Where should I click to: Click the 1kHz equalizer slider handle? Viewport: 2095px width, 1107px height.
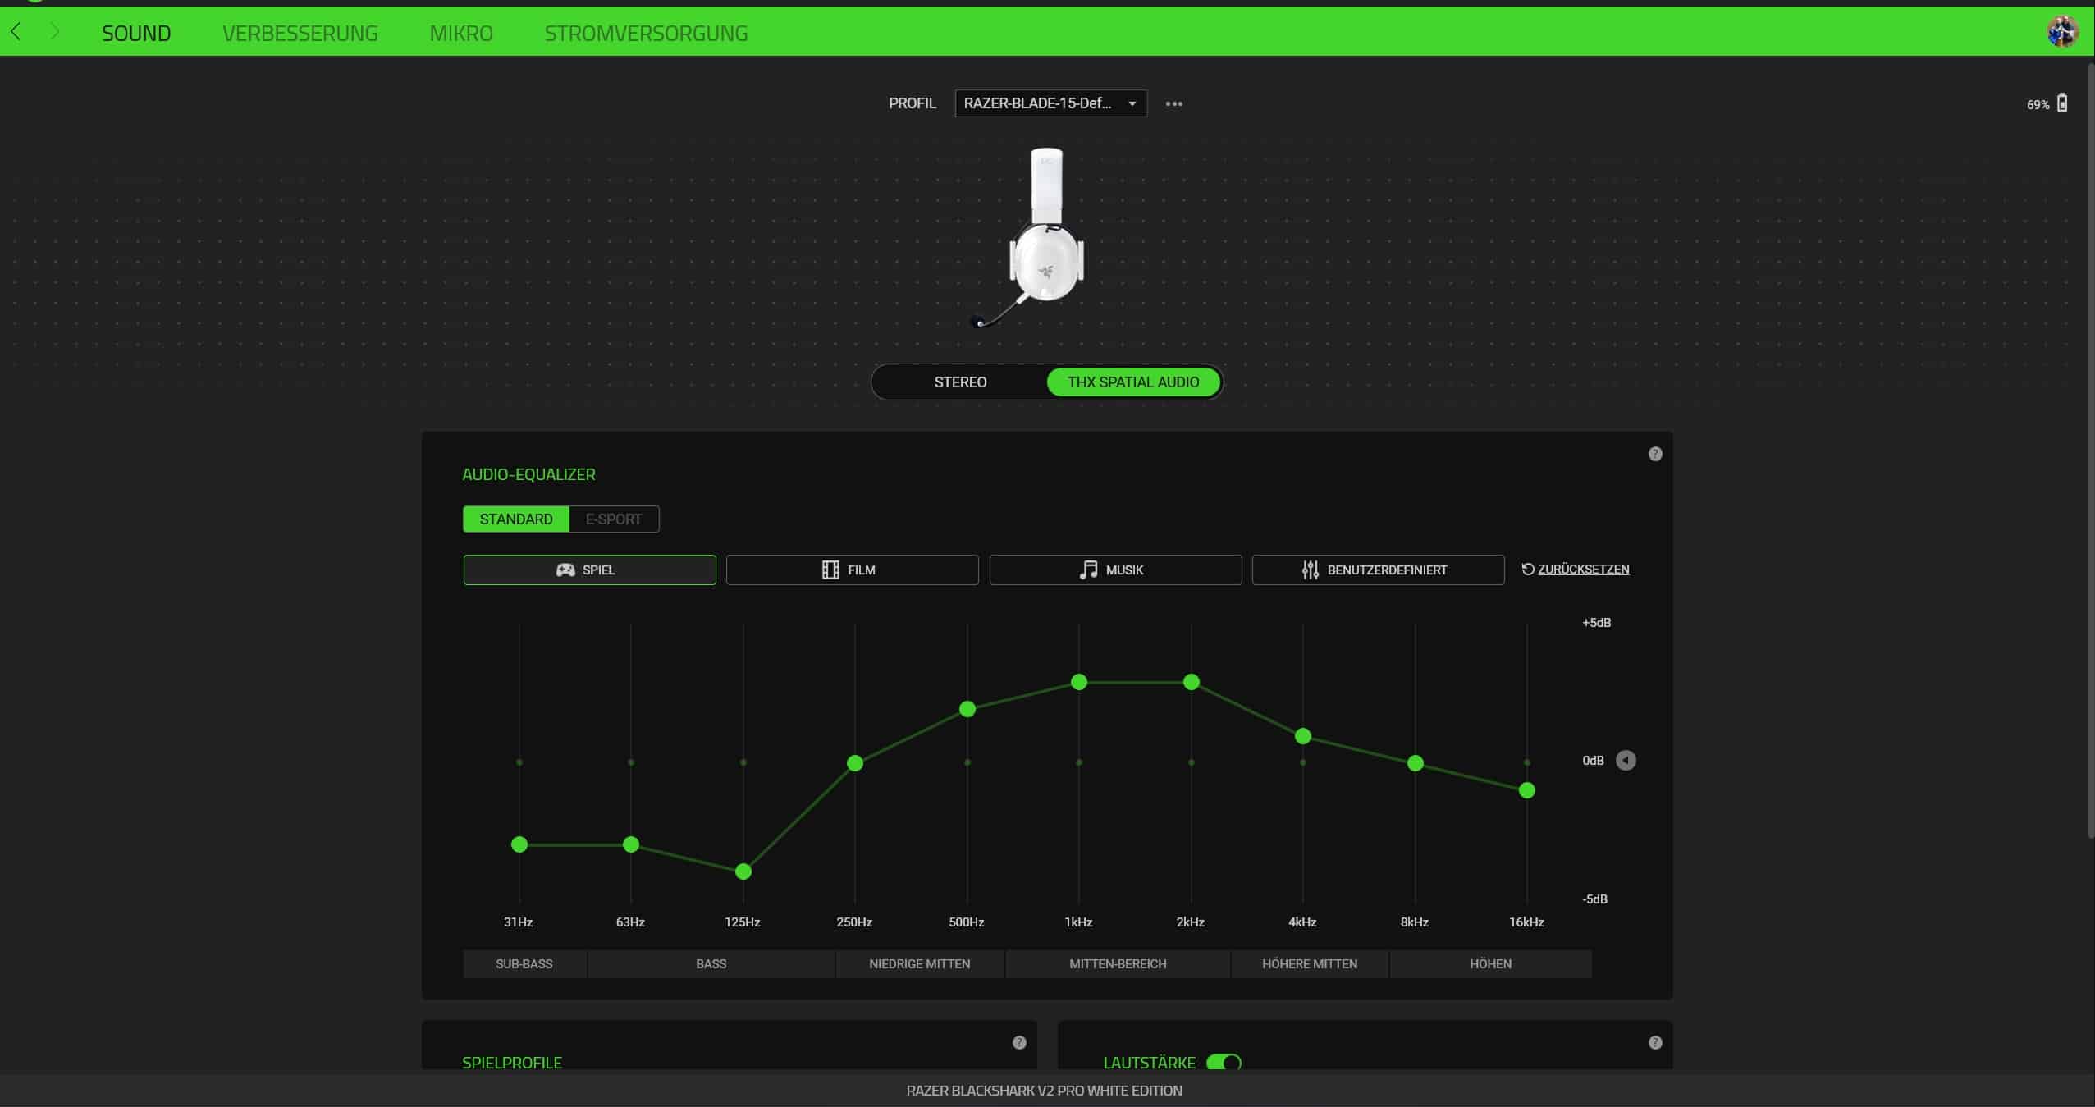click(x=1078, y=682)
